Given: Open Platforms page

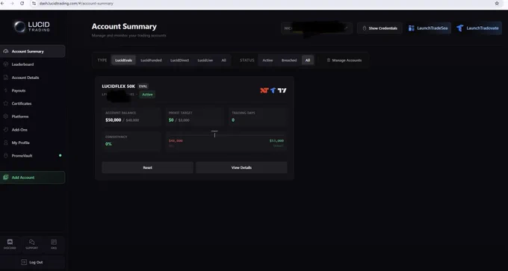Looking at the screenshot, I should click(32, 116).
